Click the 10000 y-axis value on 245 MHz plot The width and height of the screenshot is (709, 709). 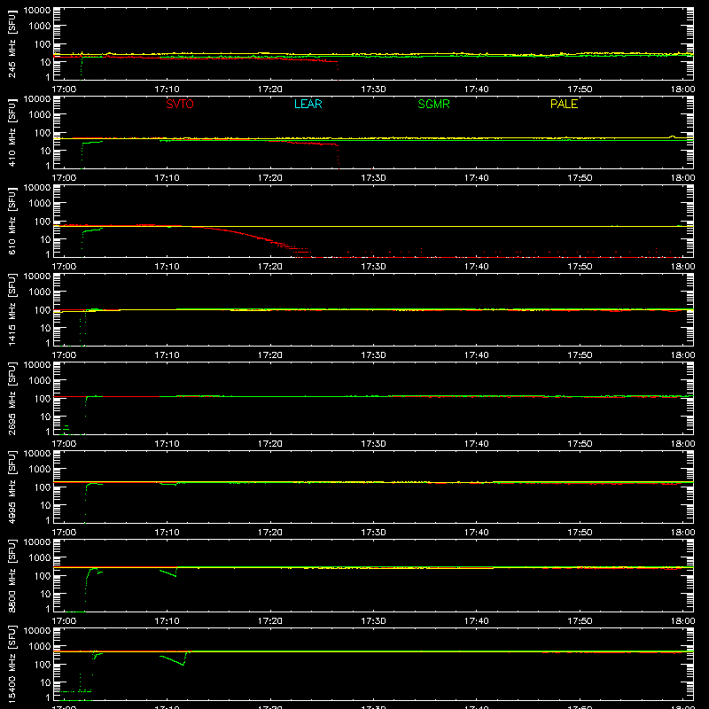(37, 11)
